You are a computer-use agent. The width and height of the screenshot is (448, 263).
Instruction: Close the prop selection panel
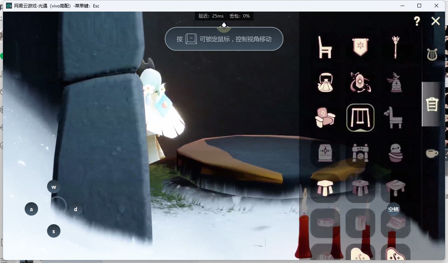(436, 21)
